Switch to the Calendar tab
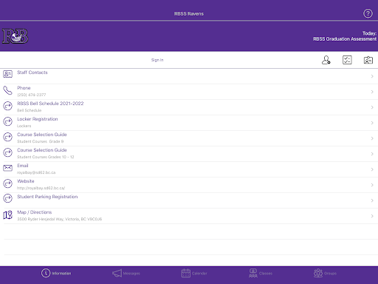Screen dimensions: 378x284 coord(194,273)
